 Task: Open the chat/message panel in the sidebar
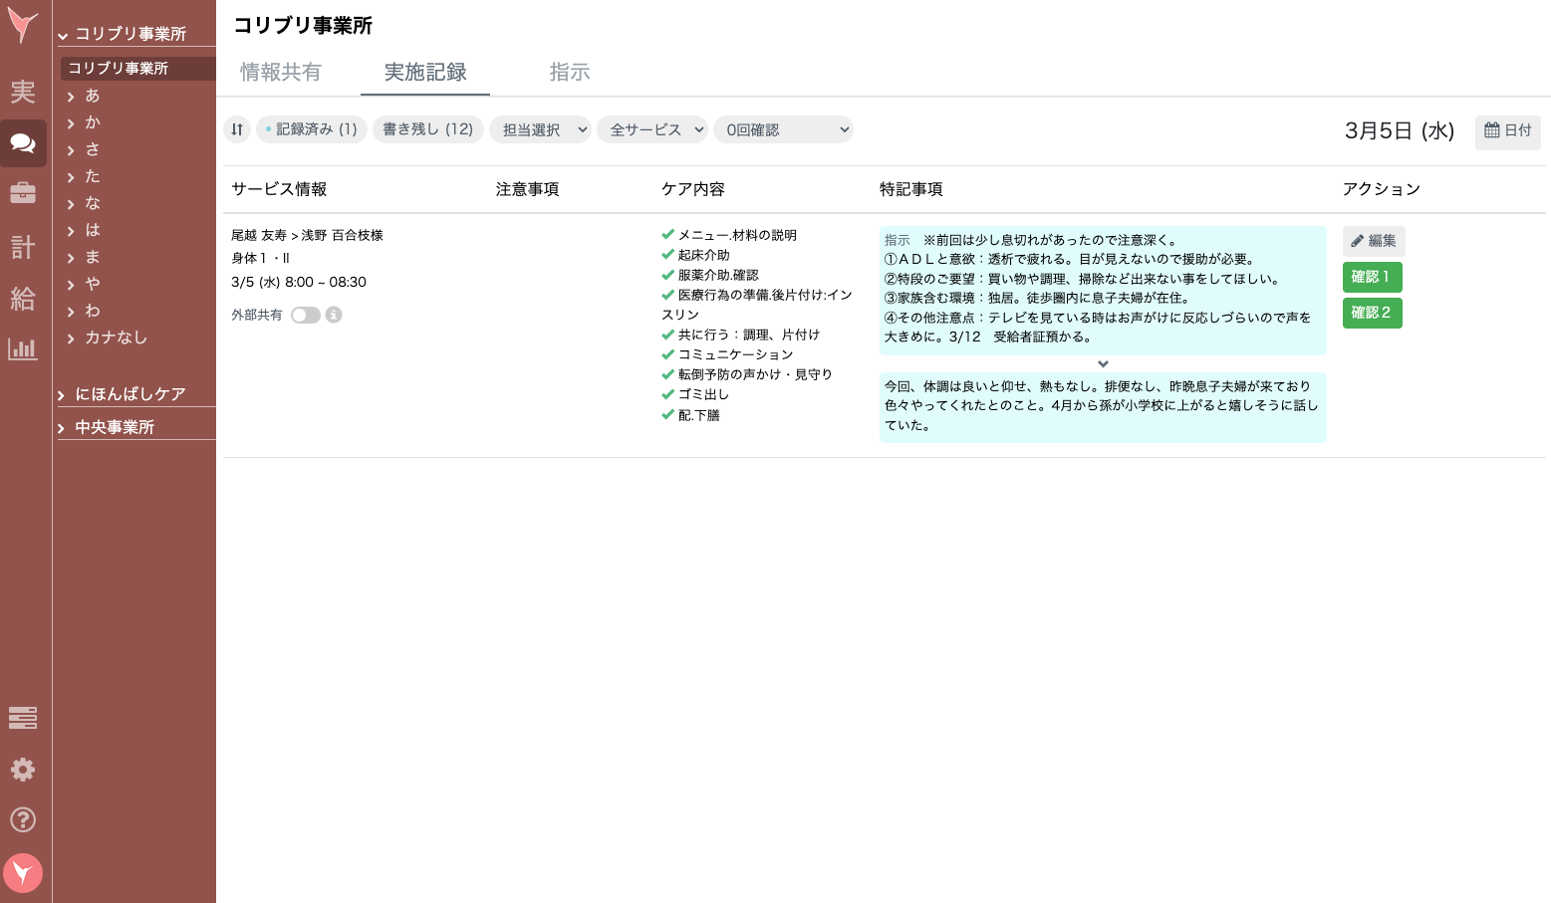click(x=23, y=142)
